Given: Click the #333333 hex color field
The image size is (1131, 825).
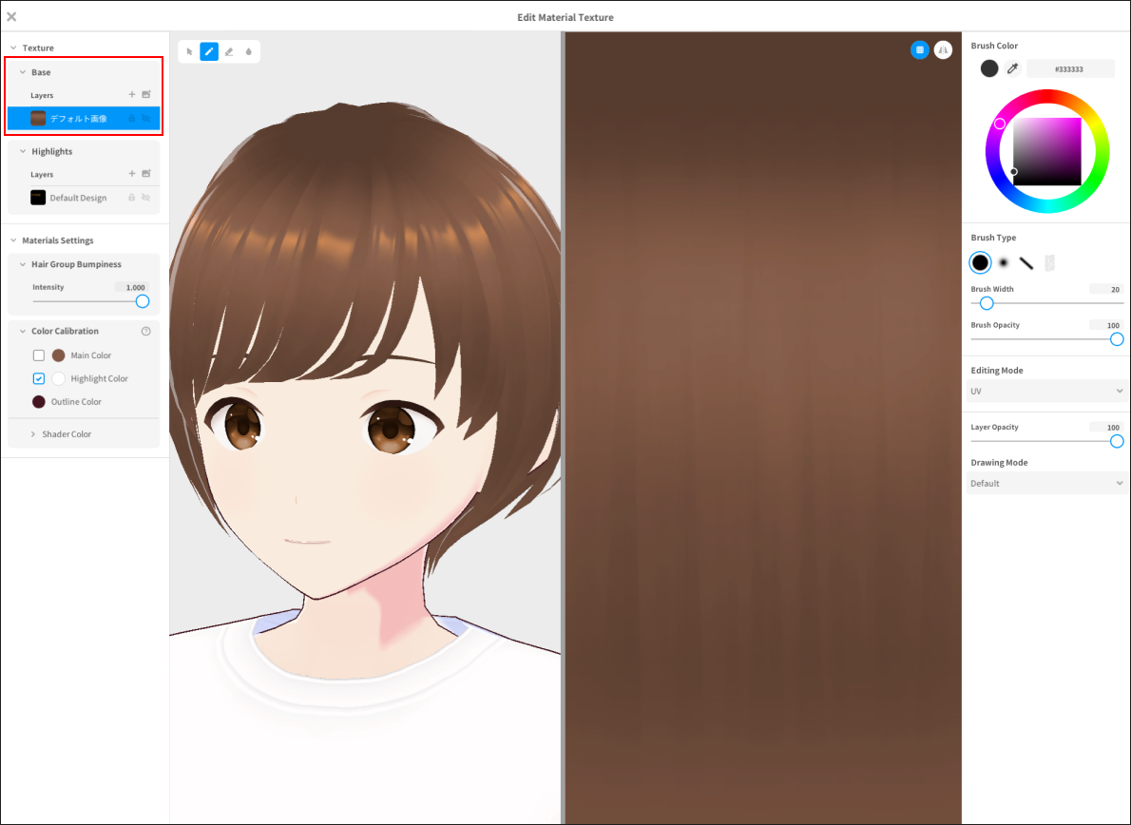Looking at the screenshot, I should [x=1071, y=67].
